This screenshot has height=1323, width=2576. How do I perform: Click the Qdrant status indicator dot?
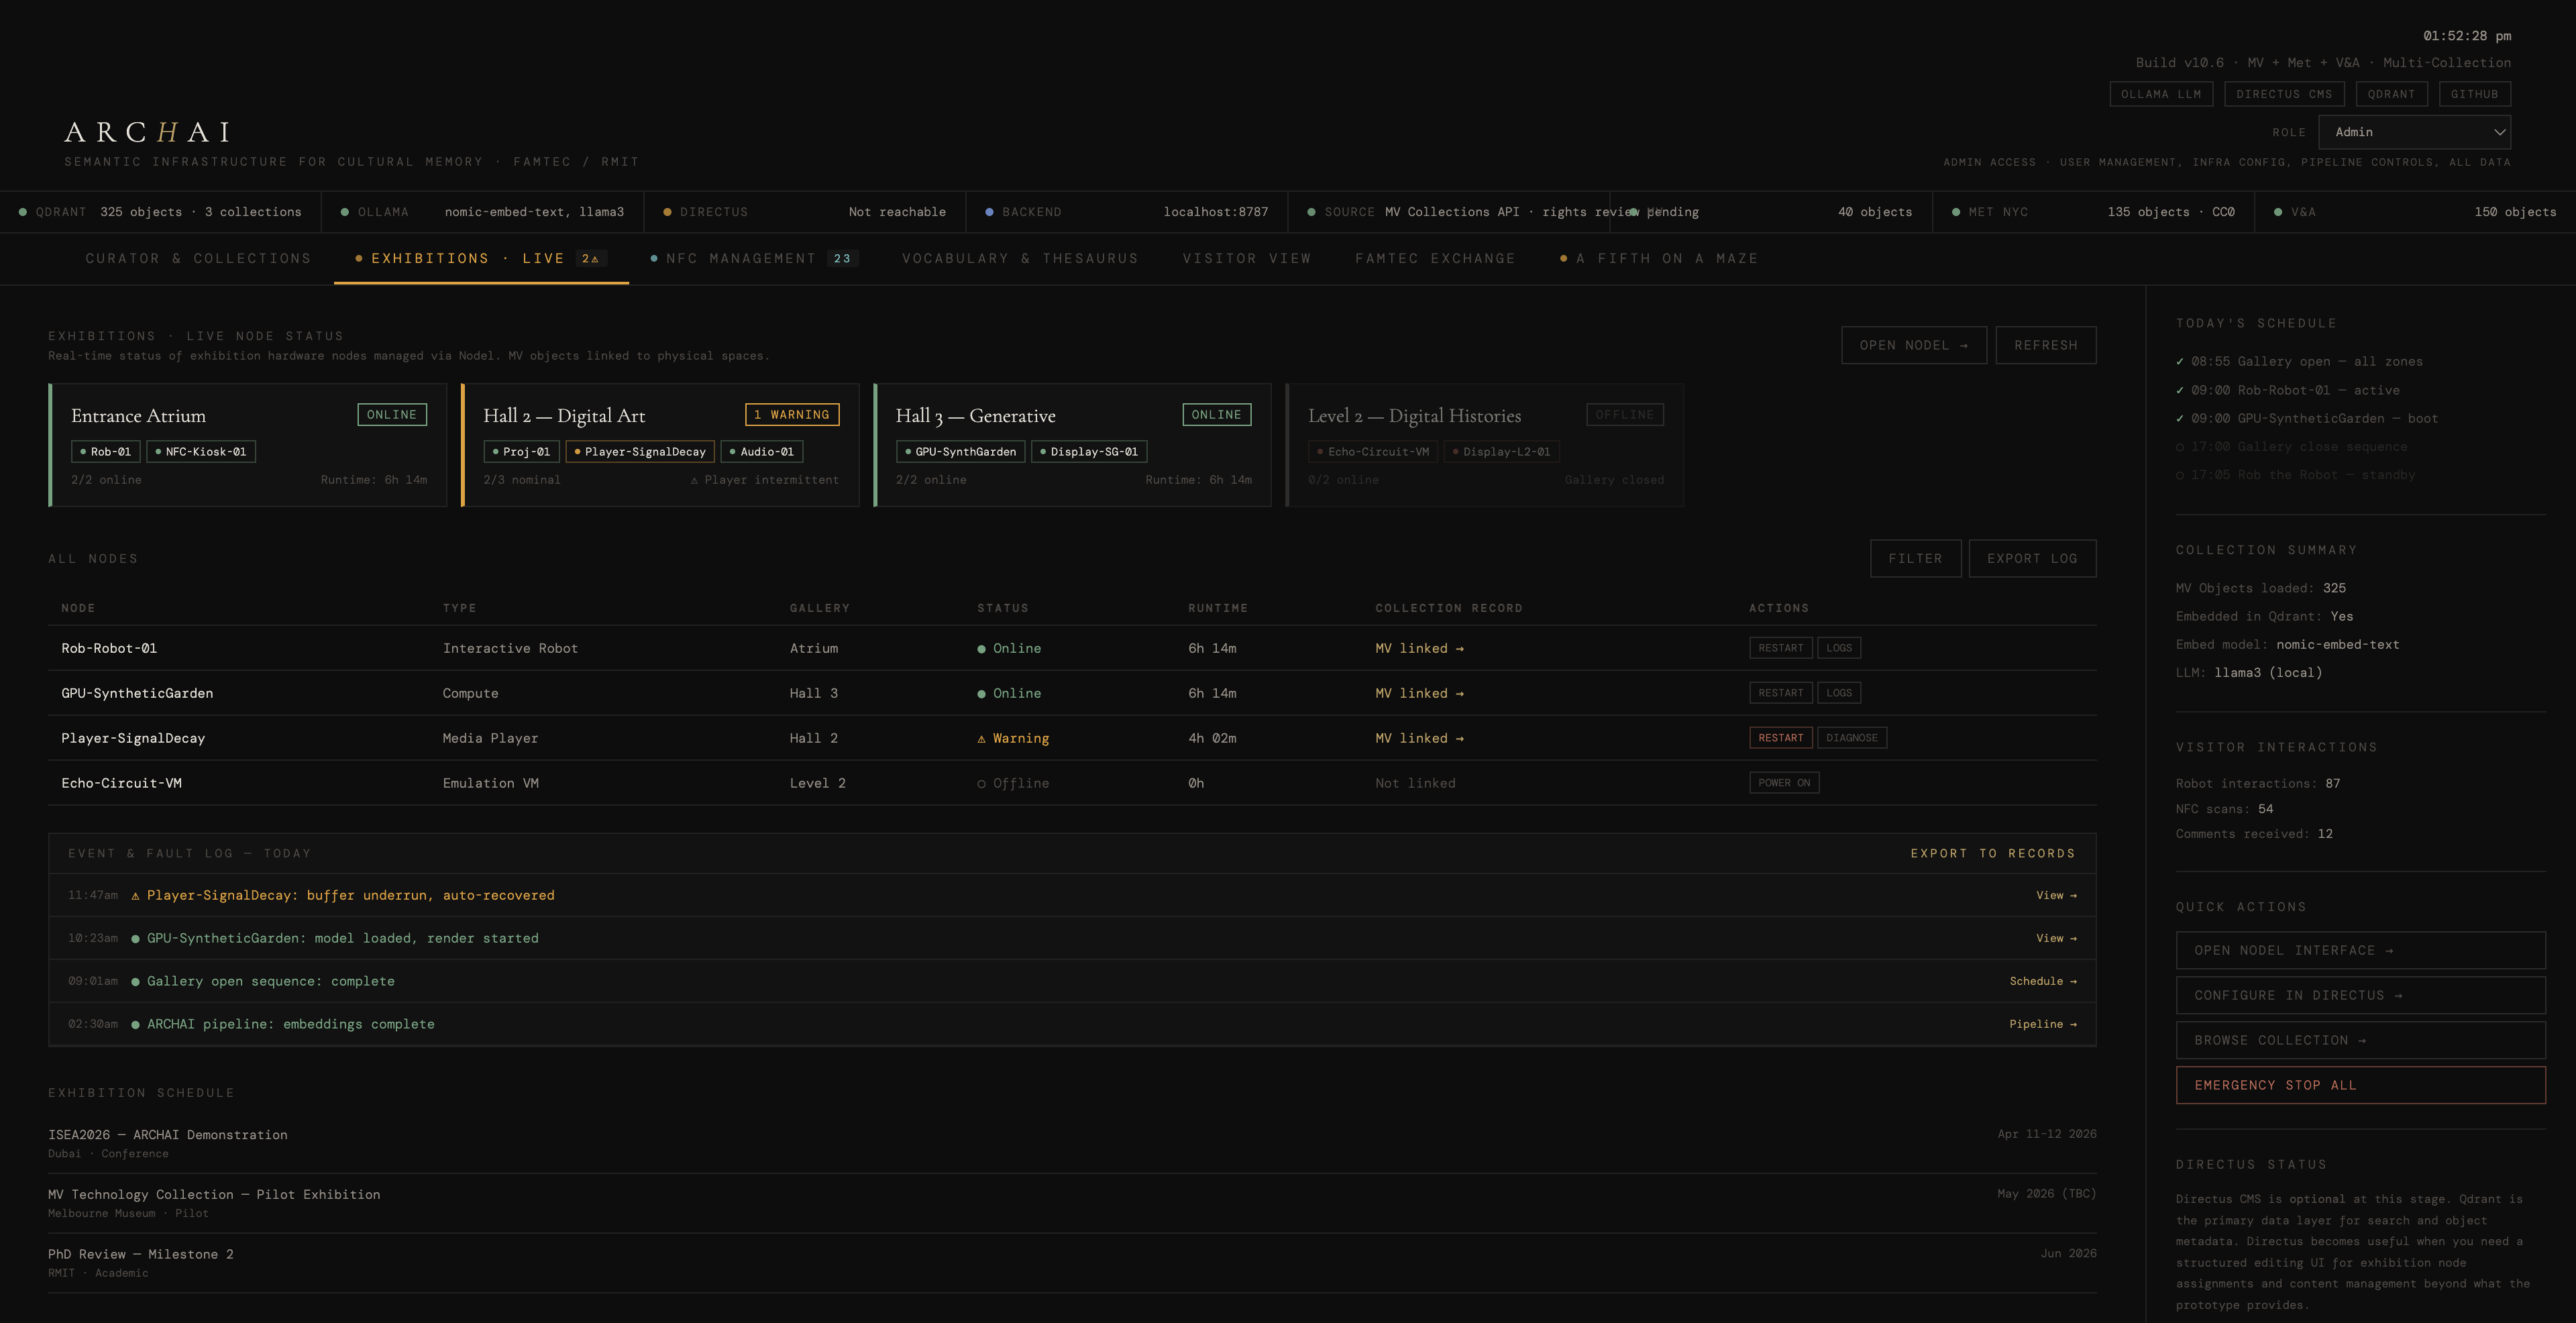coord(22,212)
